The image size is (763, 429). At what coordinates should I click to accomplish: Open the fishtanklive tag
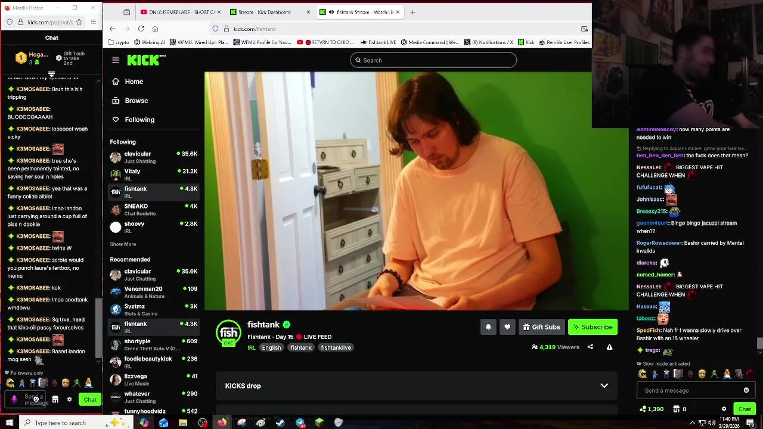(336, 347)
